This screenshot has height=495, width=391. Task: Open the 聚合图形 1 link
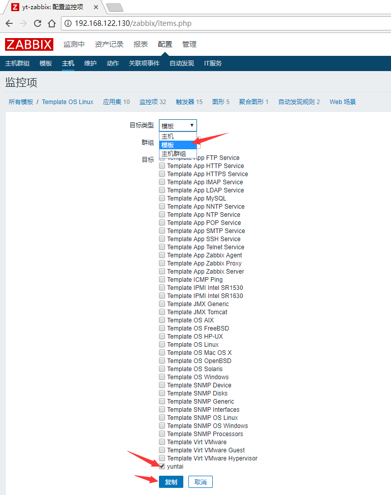pyautogui.click(x=253, y=102)
